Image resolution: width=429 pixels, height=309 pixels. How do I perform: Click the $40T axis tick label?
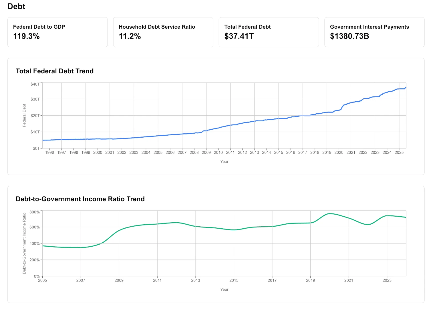[35, 84]
